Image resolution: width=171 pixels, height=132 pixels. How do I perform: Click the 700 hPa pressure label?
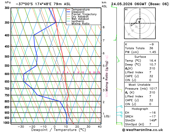pyautogui.click(x=8, y=89)
